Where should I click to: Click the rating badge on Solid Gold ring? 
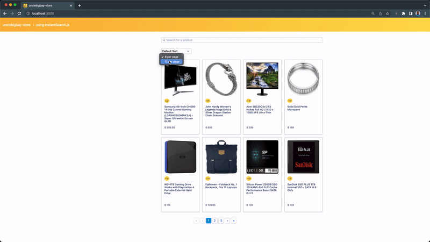coord(290,101)
